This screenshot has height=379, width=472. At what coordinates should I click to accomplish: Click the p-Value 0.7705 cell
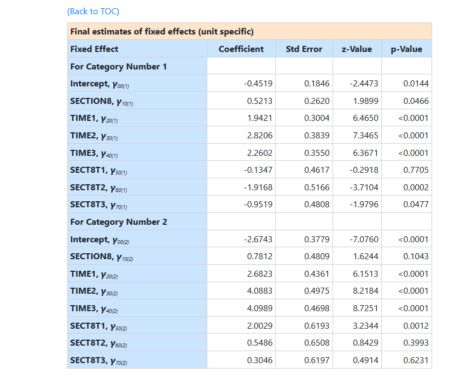click(416, 170)
